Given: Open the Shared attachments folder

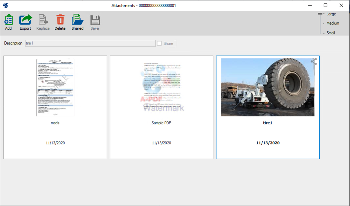Looking at the screenshot, I should pos(77,20).
